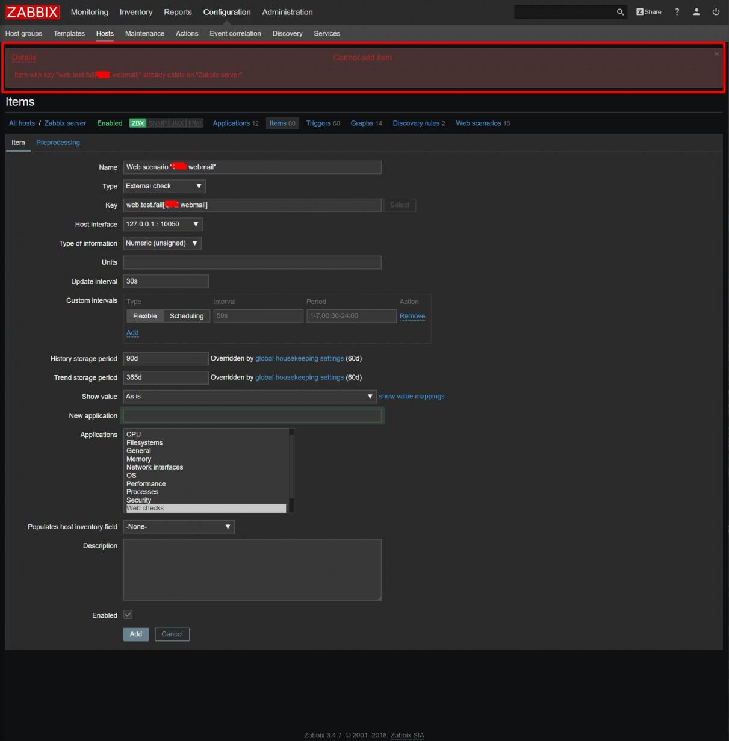Select the Flexible interval type
This screenshot has width=729, height=741.
[x=144, y=316]
